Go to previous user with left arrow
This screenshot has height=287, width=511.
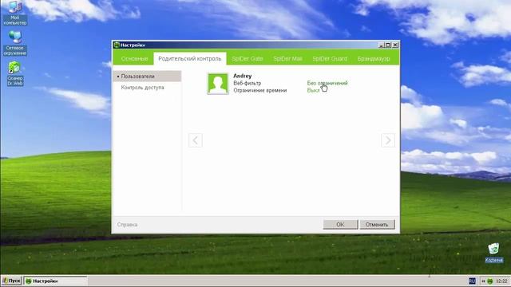(195, 140)
